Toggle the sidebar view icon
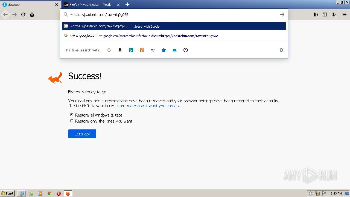The width and height of the screenshot is (350, 197). coord(325,15)
